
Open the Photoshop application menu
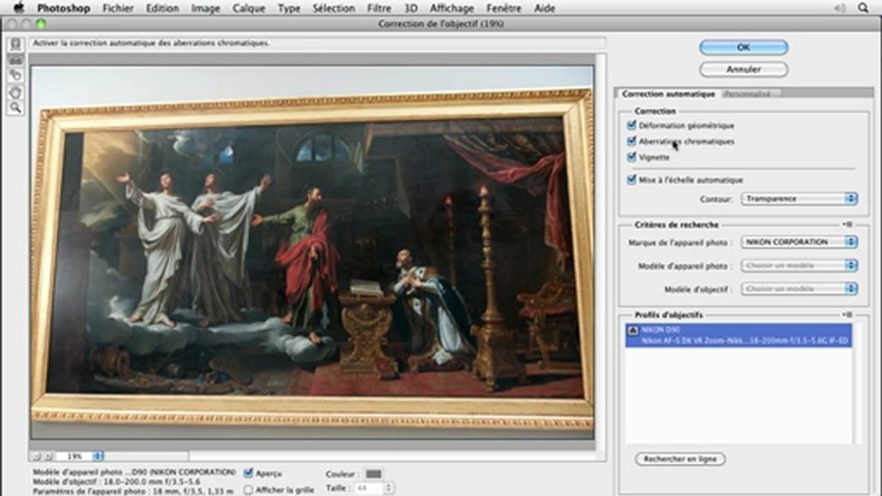coord(63,8)
